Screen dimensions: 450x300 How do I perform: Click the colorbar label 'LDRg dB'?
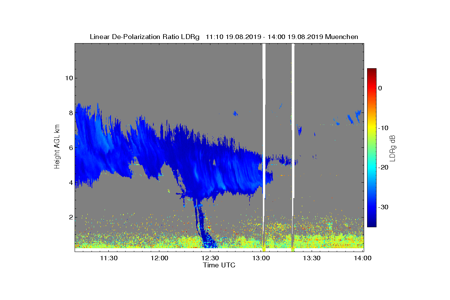point(393,148)
